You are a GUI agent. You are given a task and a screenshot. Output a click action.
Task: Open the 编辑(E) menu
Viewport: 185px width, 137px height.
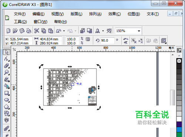point(38,14)
